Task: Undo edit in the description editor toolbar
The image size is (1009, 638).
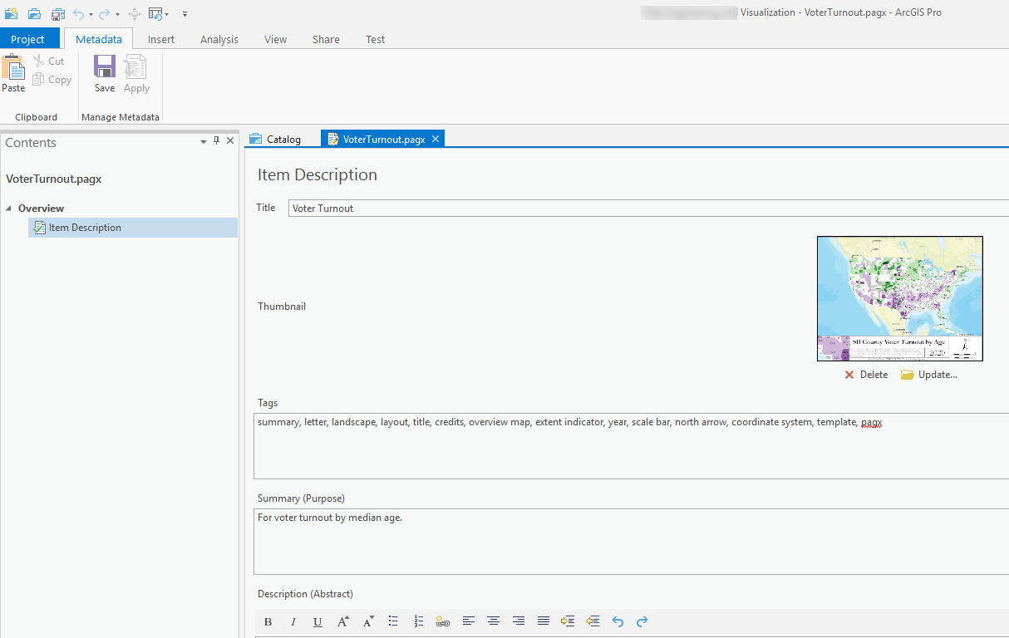Action: pyautogui.click(x=618, y=621)
